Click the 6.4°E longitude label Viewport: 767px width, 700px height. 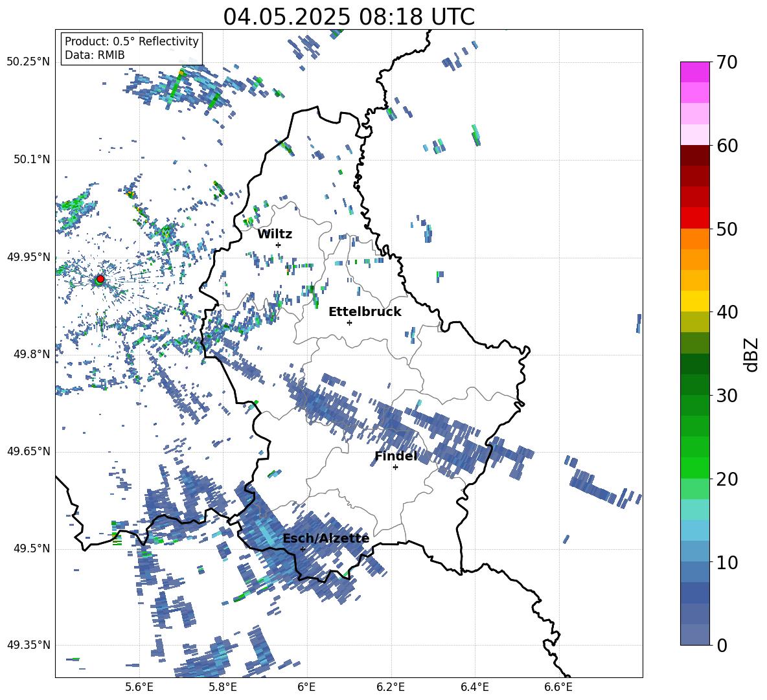(x=474, y=687)
